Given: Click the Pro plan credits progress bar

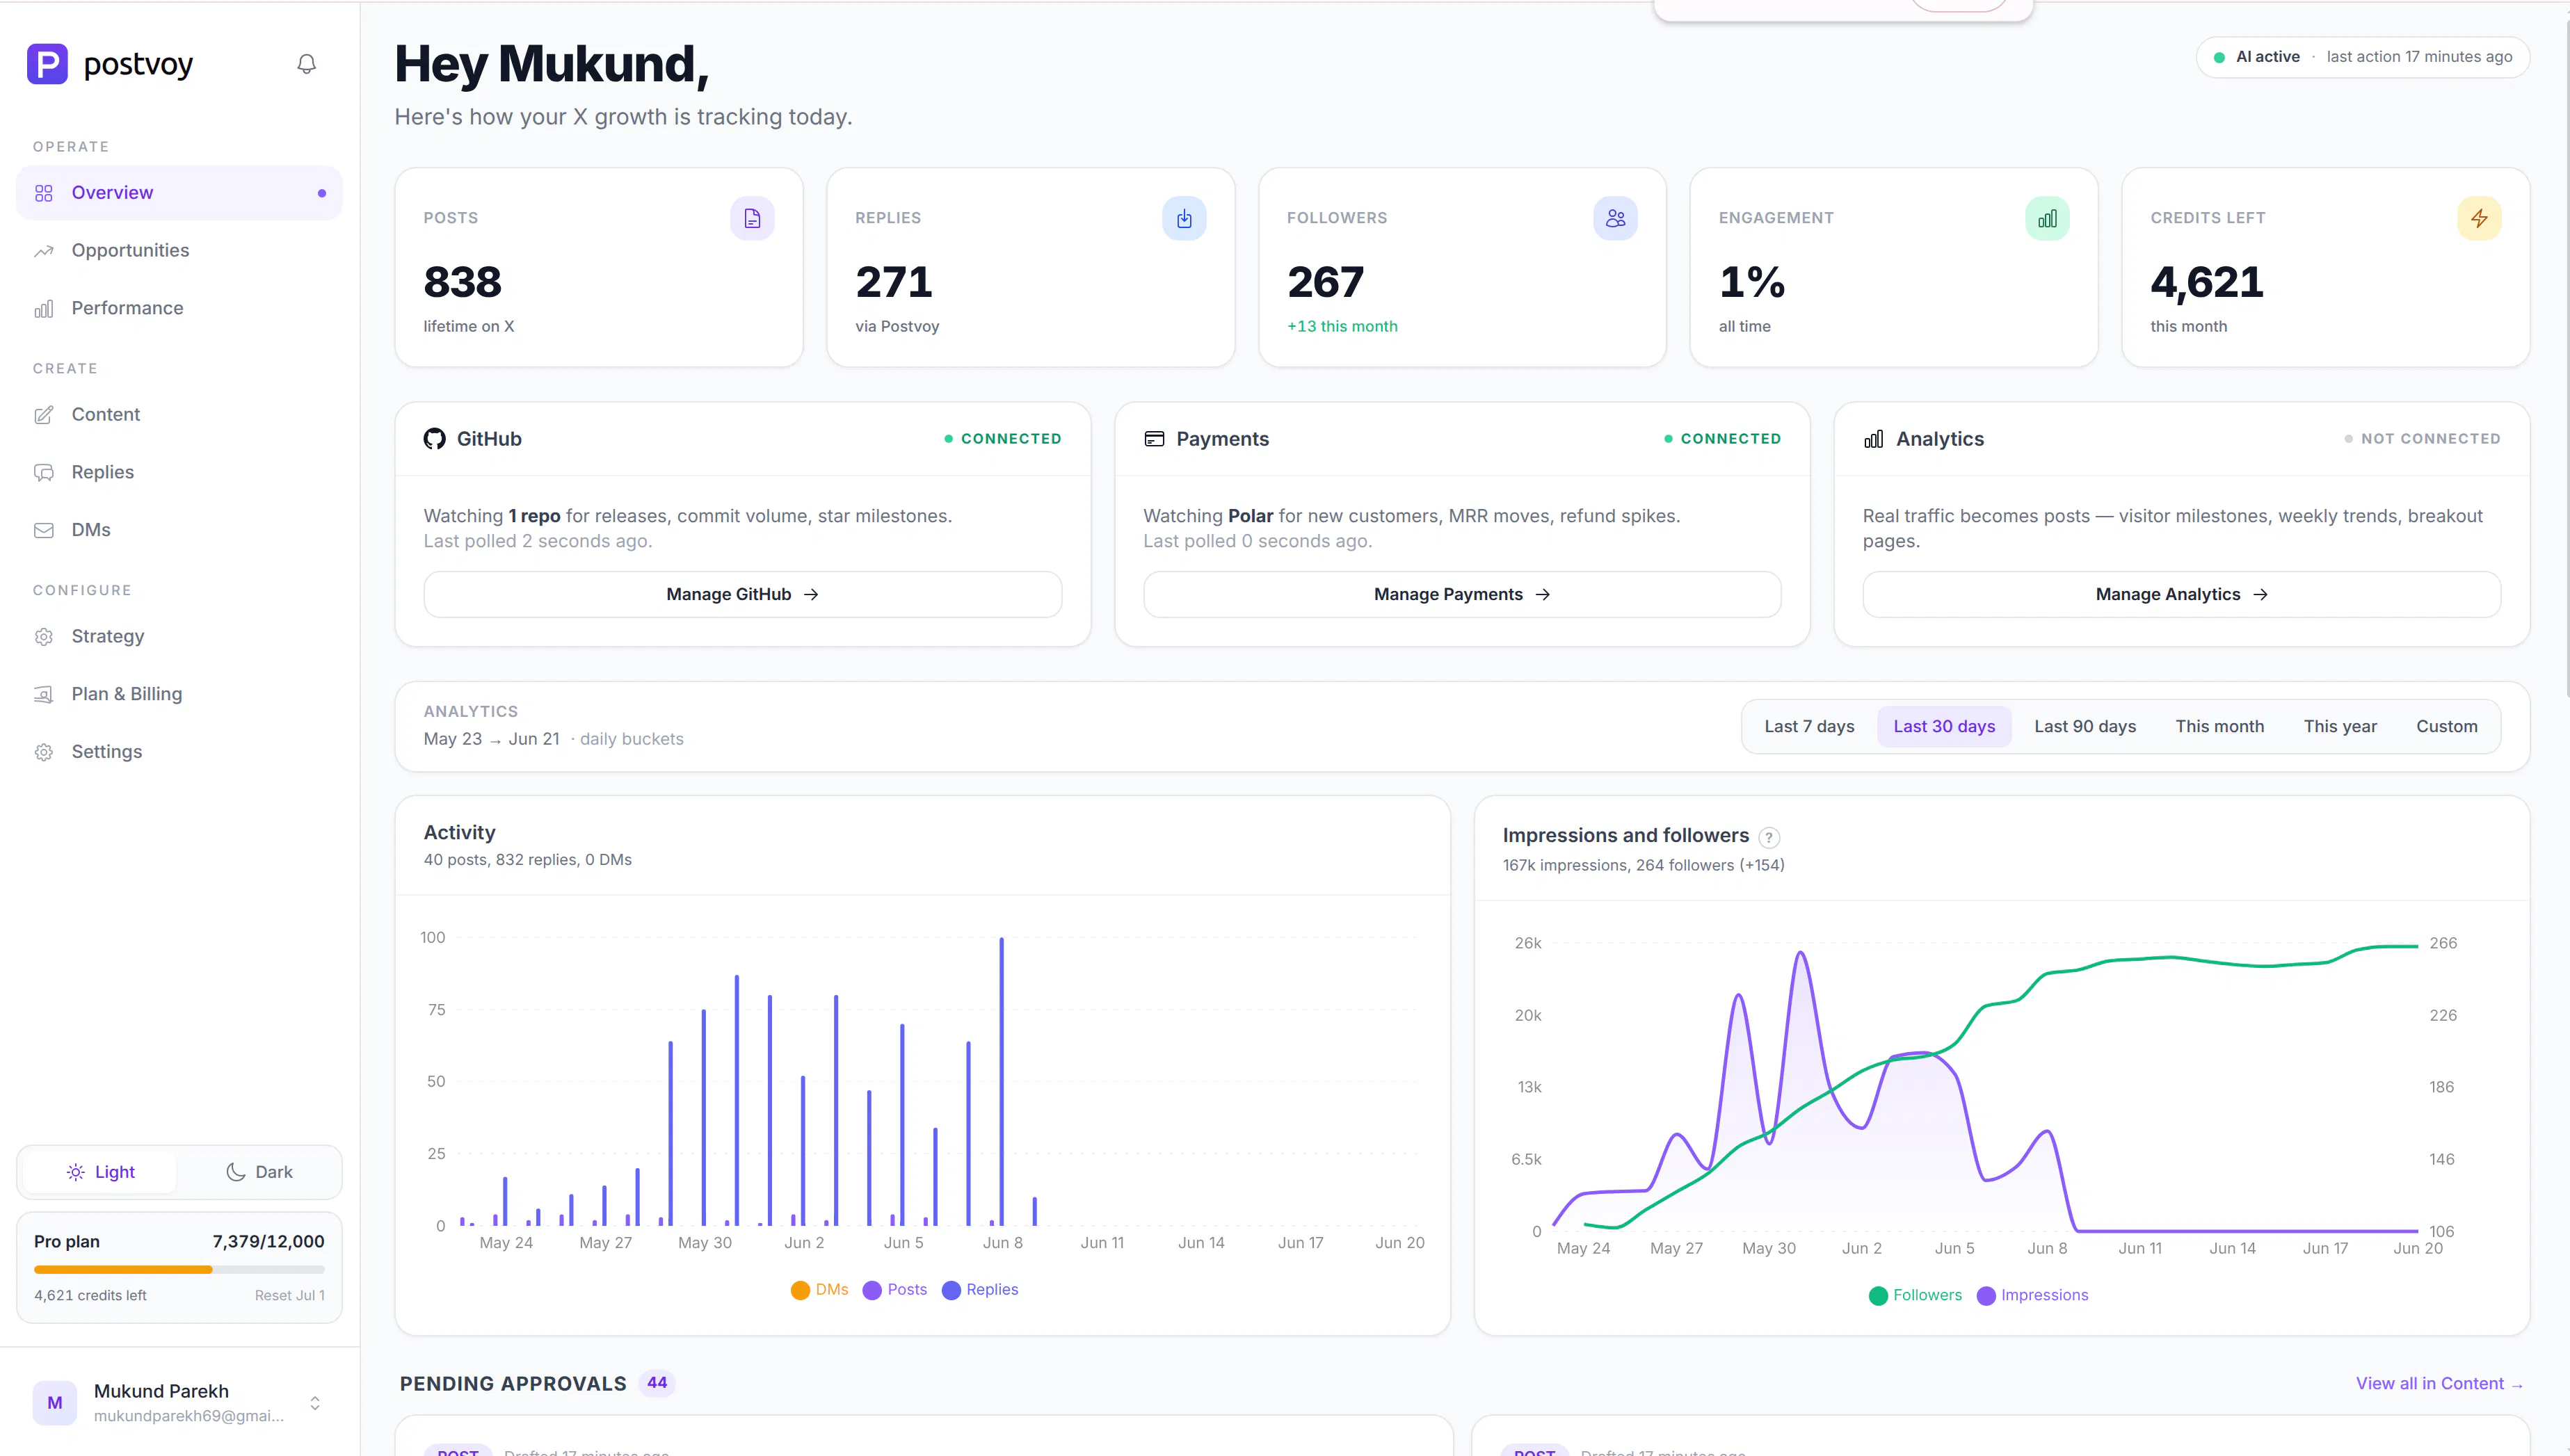Looking at the screenshot, I should pyautogui.click(x=179, y=1270).
